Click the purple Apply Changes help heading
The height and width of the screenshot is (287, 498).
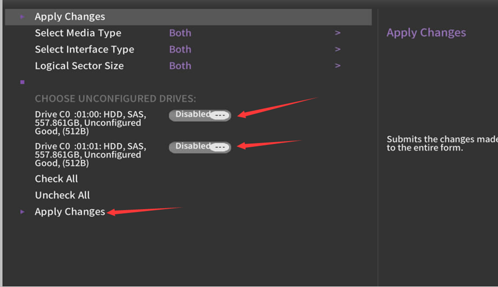coord(426,33)
